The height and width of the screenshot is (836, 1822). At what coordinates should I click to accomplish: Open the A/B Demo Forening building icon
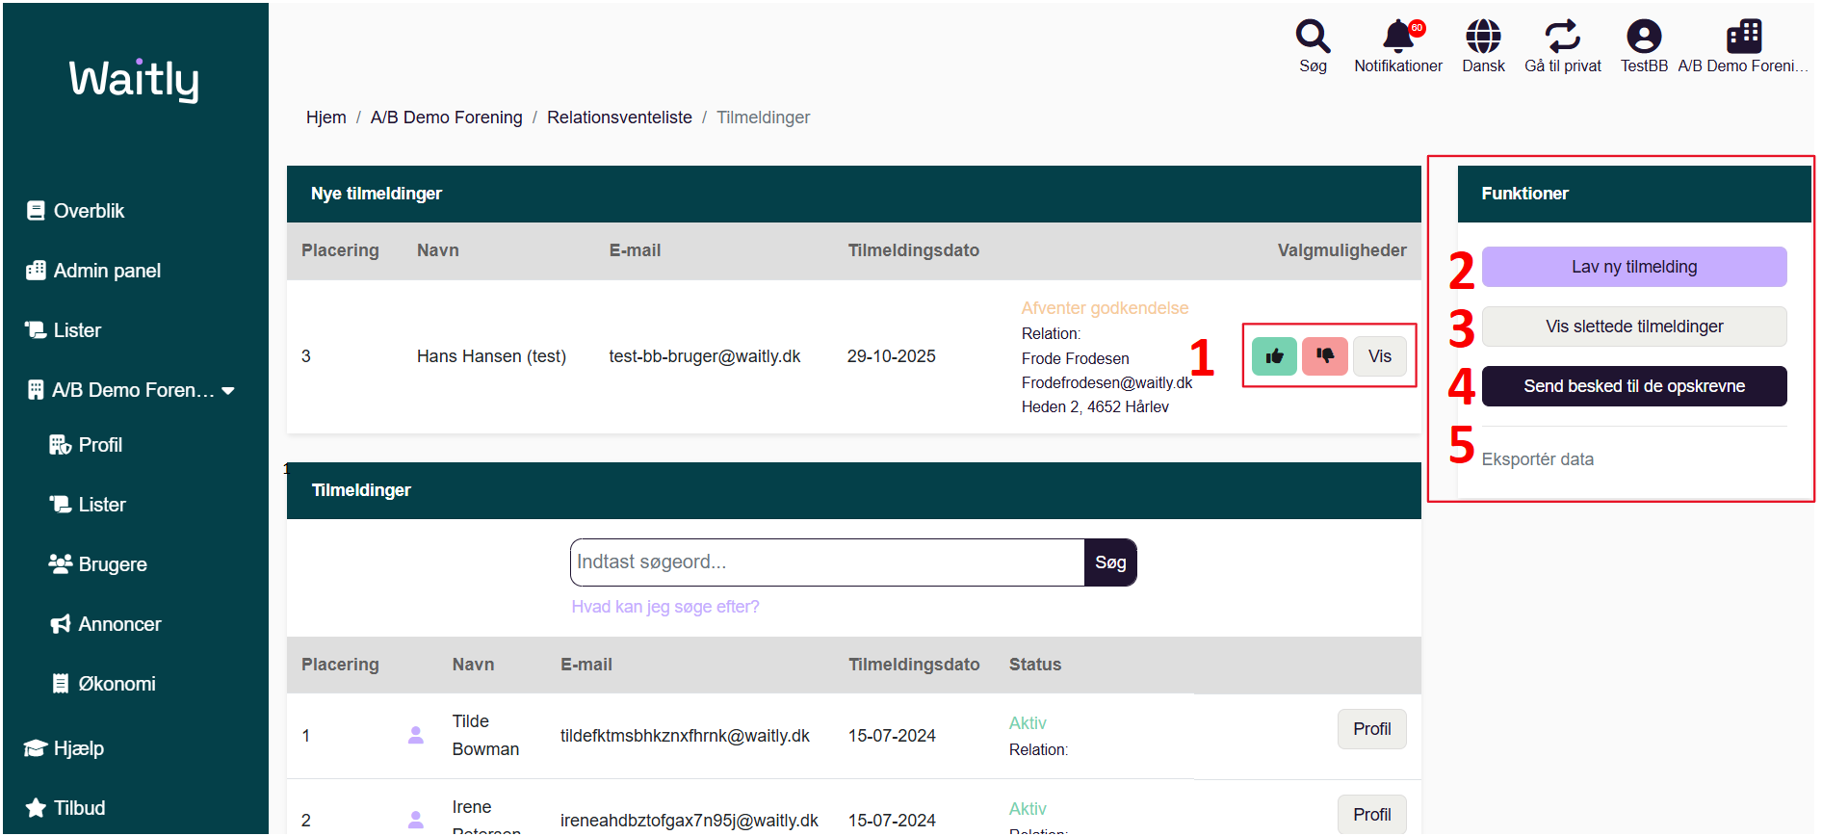1744,37
